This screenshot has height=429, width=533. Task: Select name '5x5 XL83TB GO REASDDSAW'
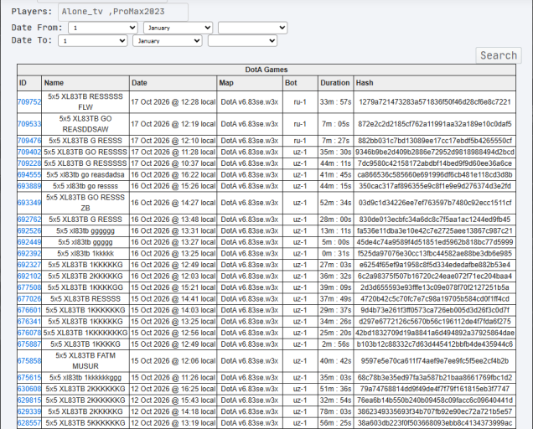(85, 124)
